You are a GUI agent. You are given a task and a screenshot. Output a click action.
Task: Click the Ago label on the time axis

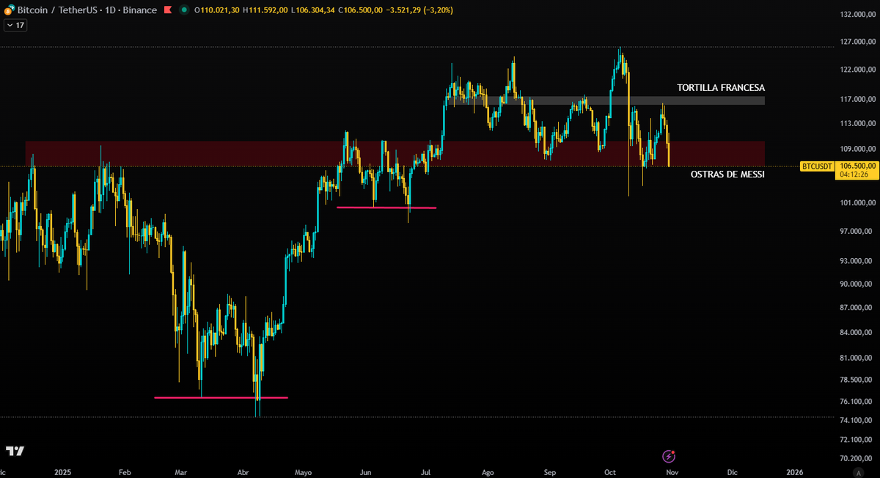488,471
